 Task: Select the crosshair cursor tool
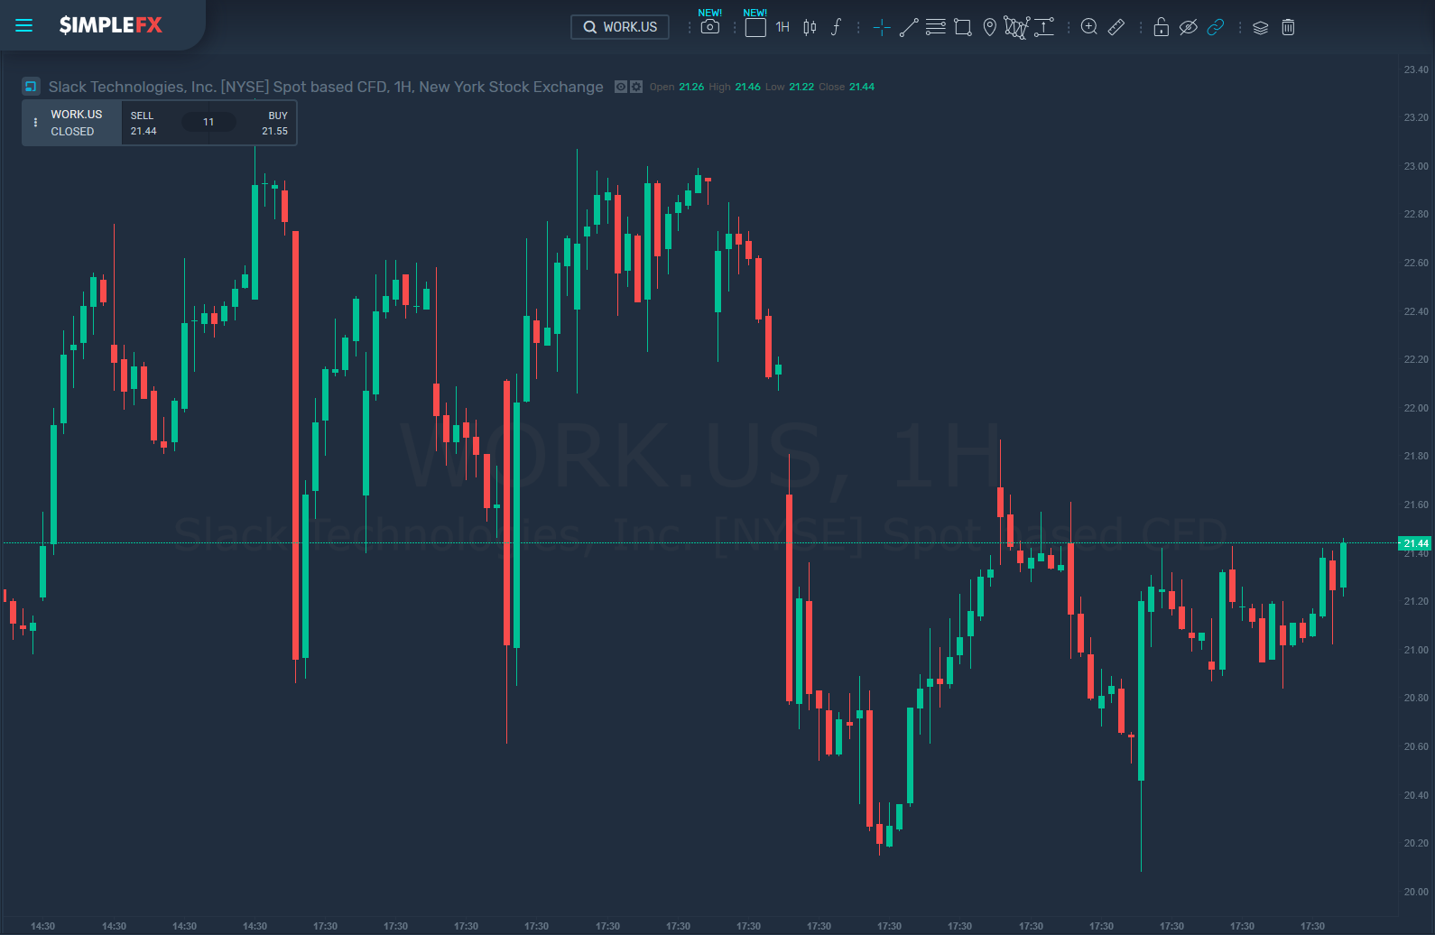pos(882,27)
